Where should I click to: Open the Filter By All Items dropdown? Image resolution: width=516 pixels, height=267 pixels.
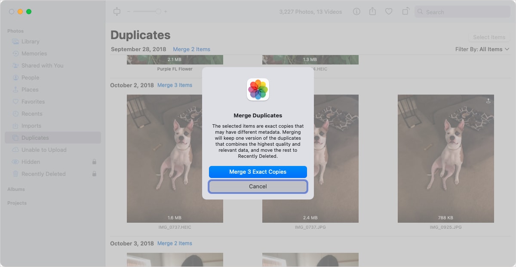coord(482,49)
